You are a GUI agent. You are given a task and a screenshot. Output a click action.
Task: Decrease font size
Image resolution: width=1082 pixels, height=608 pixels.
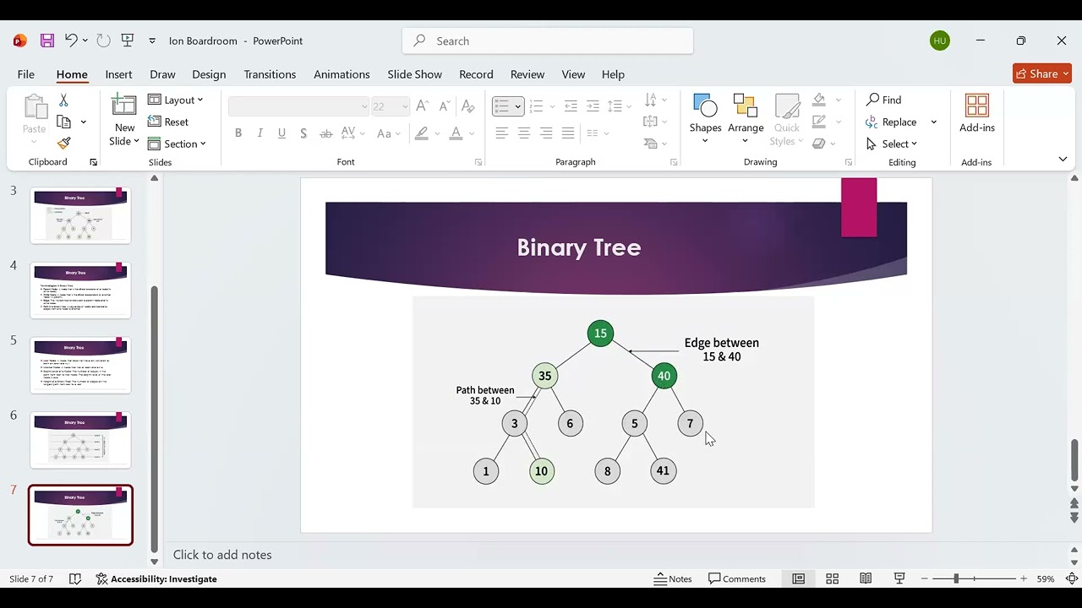click(444, 106)
